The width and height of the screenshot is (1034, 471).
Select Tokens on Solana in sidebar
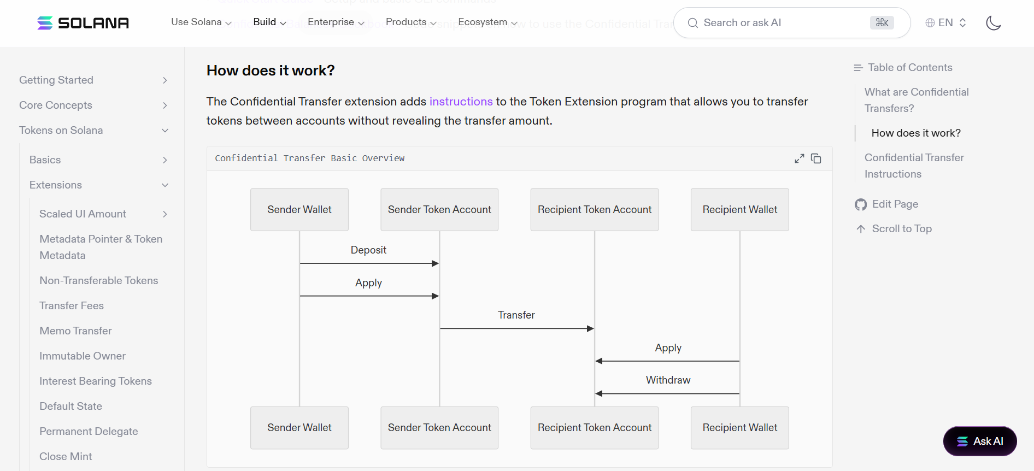[x=61, y=131]
